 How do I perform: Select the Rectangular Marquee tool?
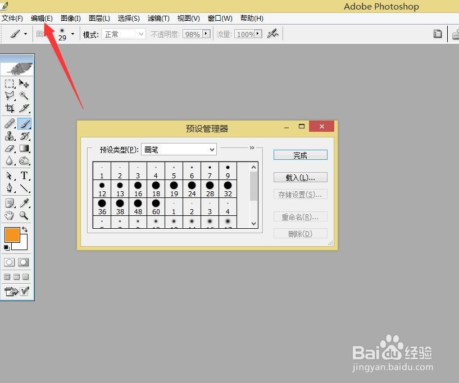coord(10,84)
